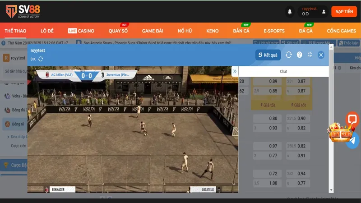
Task: Open the E-SPORTS tab
Action: [x=274, y=31]
